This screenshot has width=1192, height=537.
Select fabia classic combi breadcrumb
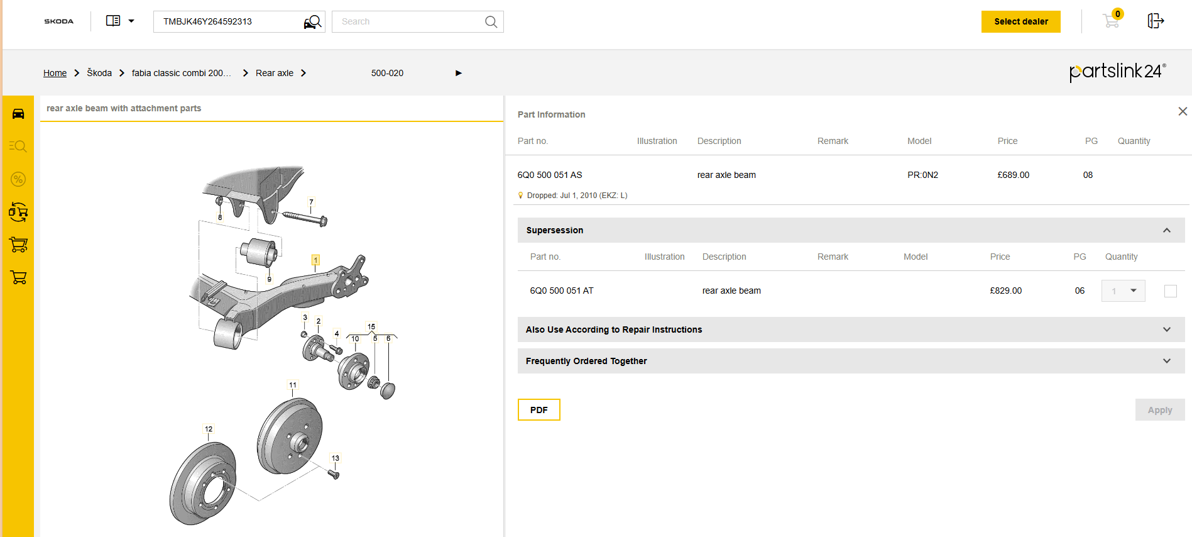pyautogui.click(x=181, y=73)
